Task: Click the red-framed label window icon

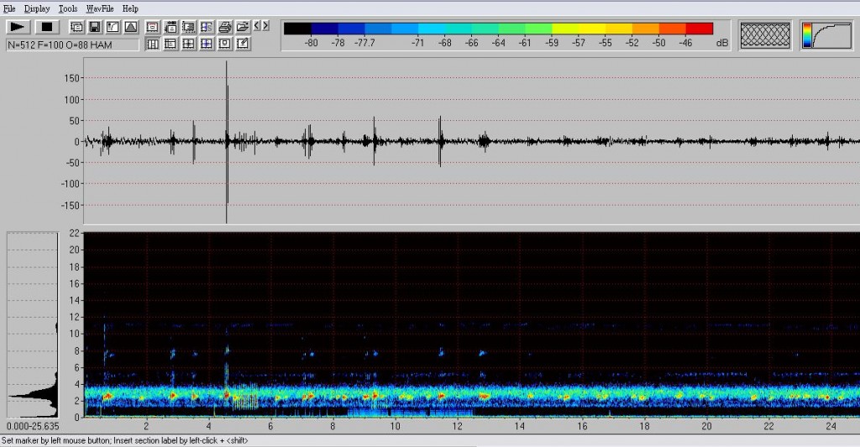Action: tap(153, 27)
